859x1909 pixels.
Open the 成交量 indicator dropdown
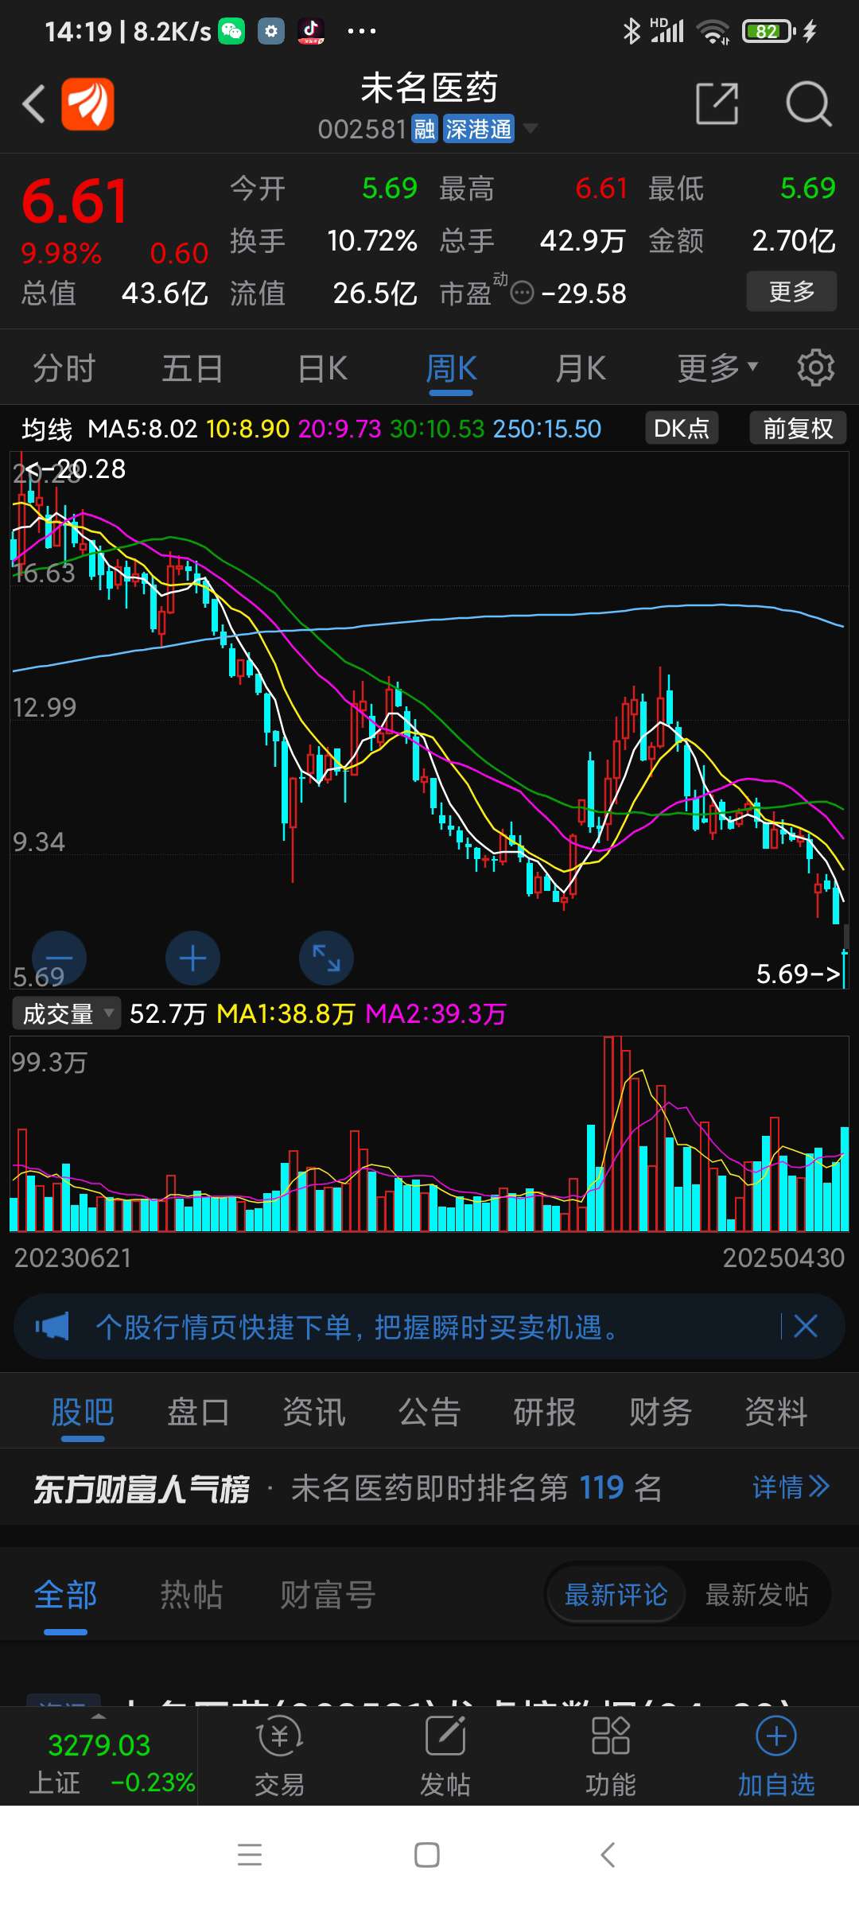coord(67,1013)
